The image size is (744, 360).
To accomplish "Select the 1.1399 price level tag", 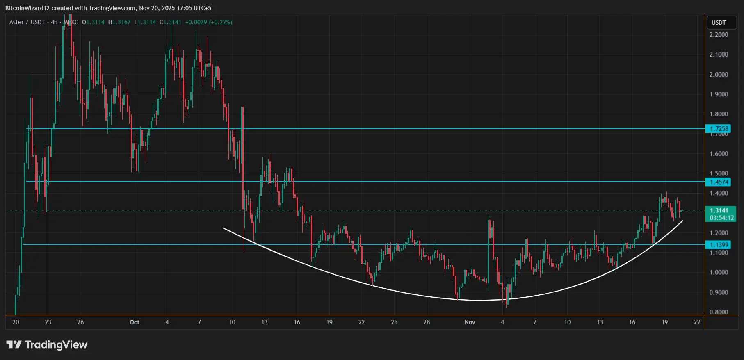I will tap(719, 245).
